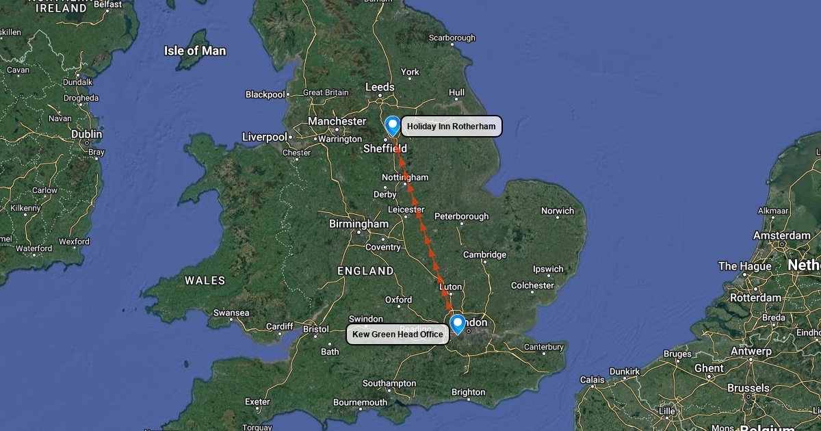Click the route arrow near Leicester
The width and height of the screenshot is (821, 431).
click(417, 213)
